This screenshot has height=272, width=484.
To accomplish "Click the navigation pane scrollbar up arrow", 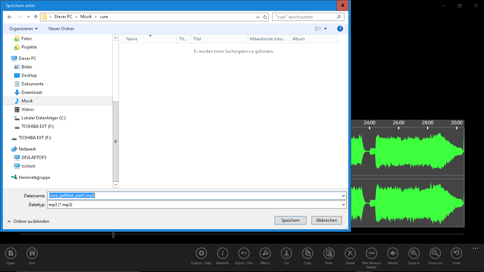I will pos(116,38).
